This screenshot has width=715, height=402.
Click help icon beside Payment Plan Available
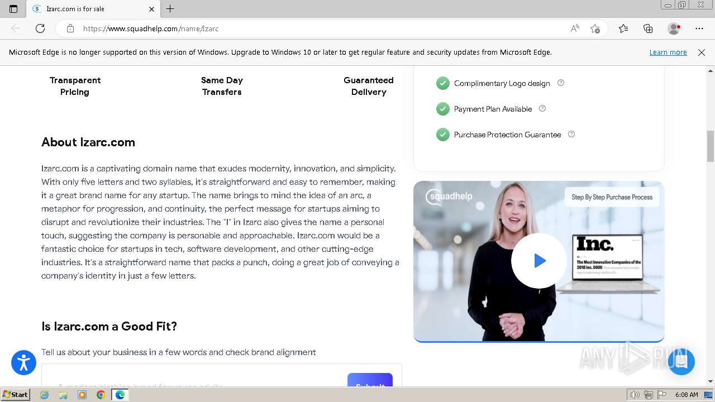coord(542,108)
